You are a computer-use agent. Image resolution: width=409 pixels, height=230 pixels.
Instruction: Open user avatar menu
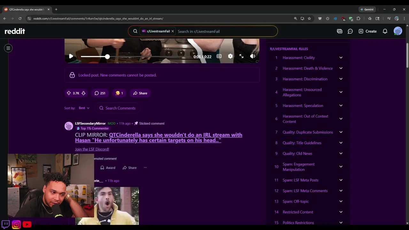(398, 31)
